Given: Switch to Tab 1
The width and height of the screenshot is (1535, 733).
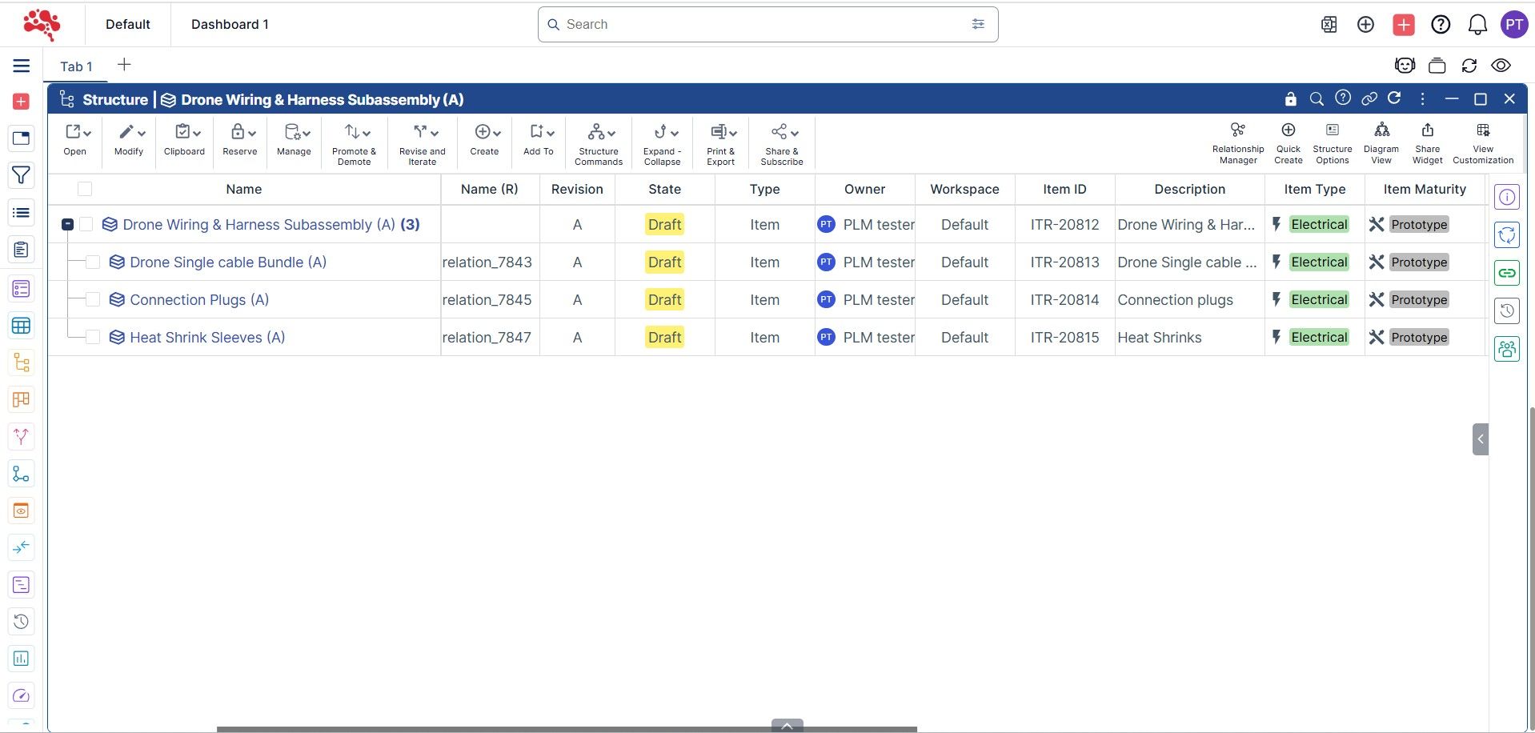Looking at the screenshot, I should click(x=76, y=66).
